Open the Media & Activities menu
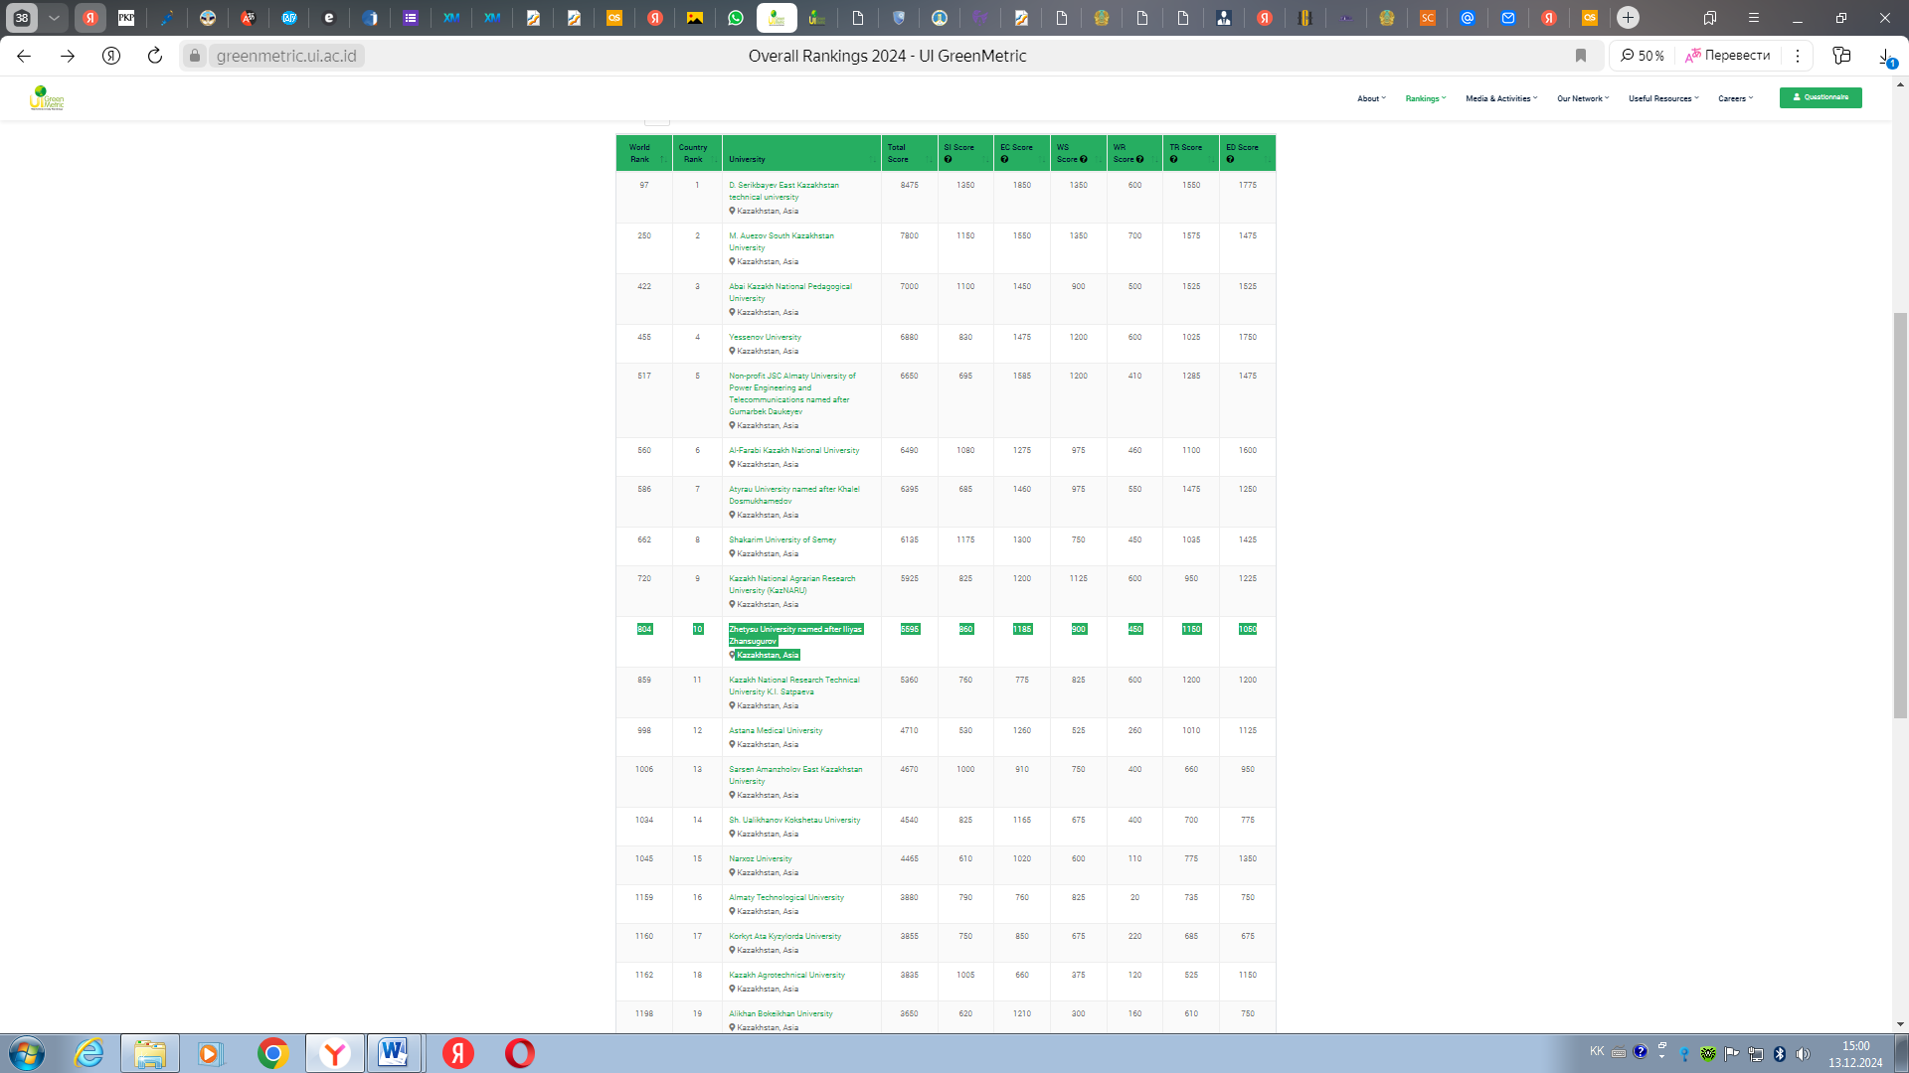The image size is (1909, 1073). [x=1500, y=98]
